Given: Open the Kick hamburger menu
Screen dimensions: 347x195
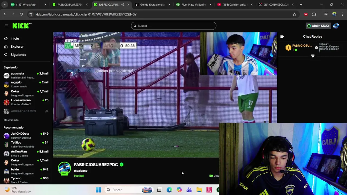Looking at the screenshot, I should tap(7, 26).
